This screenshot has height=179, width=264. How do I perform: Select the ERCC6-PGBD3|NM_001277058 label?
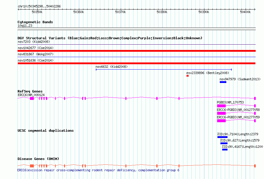point(238,110)
